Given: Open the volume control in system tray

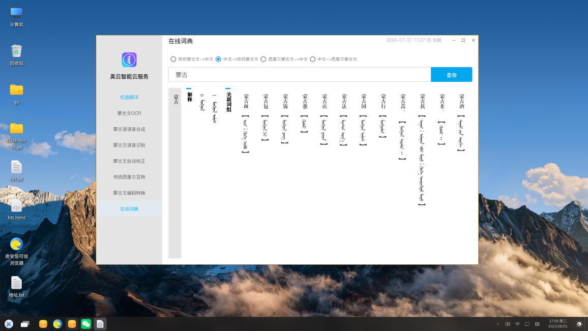Looking at the screenshot, I should pyautogui.click(x=507, y=324).
